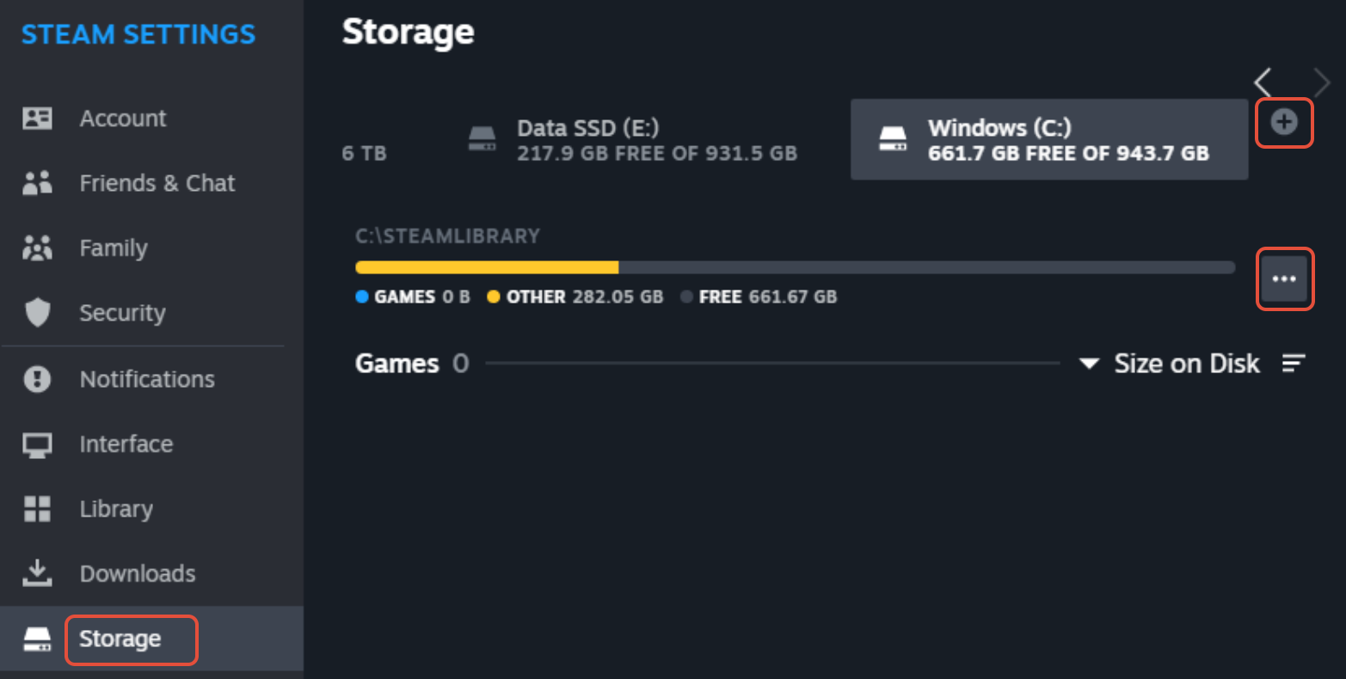Image resolution: width=1346 pixels, height=679 pixels.
Task: Click the Library grid icon
Action: click(x=37, y=509)
